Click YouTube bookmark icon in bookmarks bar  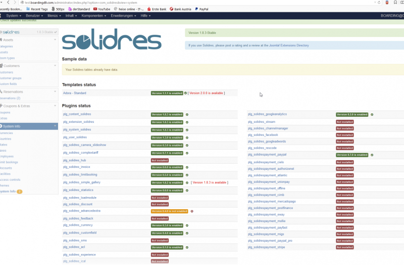point(94,9)
